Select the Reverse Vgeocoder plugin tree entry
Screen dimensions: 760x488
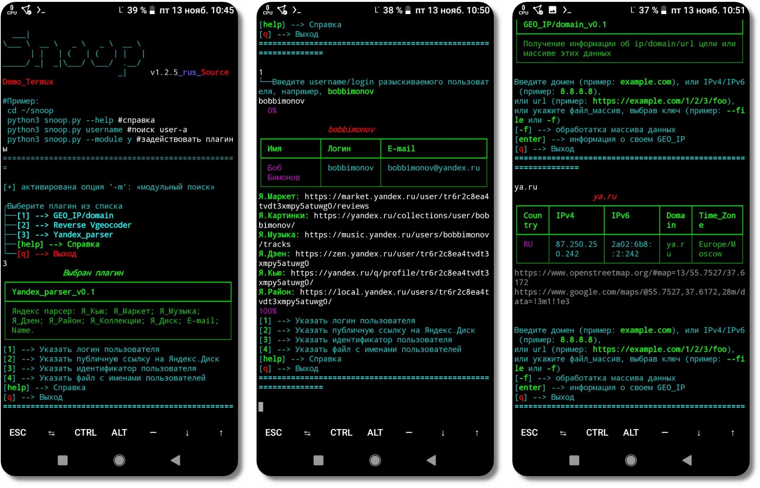point(92,225)
